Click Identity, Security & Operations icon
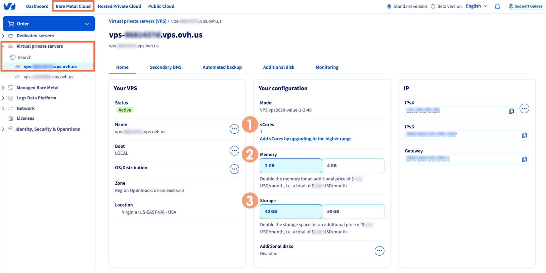Screen dimensions: 546x273 [x=11, y=129]
